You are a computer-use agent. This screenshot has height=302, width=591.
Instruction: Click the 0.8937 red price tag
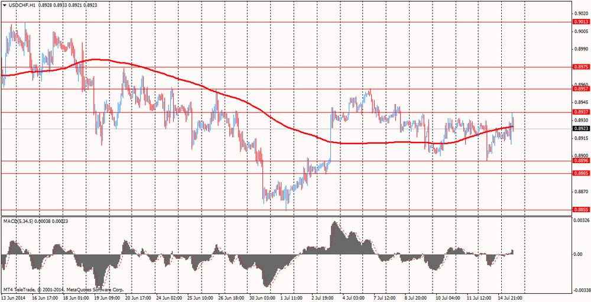tap(581, 112)
